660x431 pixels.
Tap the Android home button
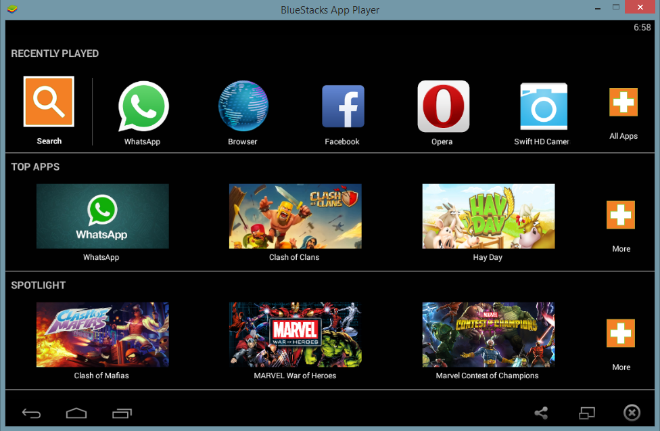pyautogui.click(x=76, y=413)
